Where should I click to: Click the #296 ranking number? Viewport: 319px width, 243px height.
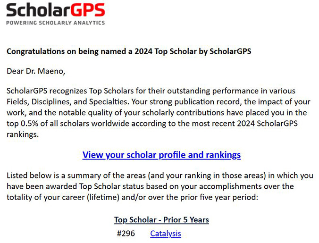tap(126, 233)
